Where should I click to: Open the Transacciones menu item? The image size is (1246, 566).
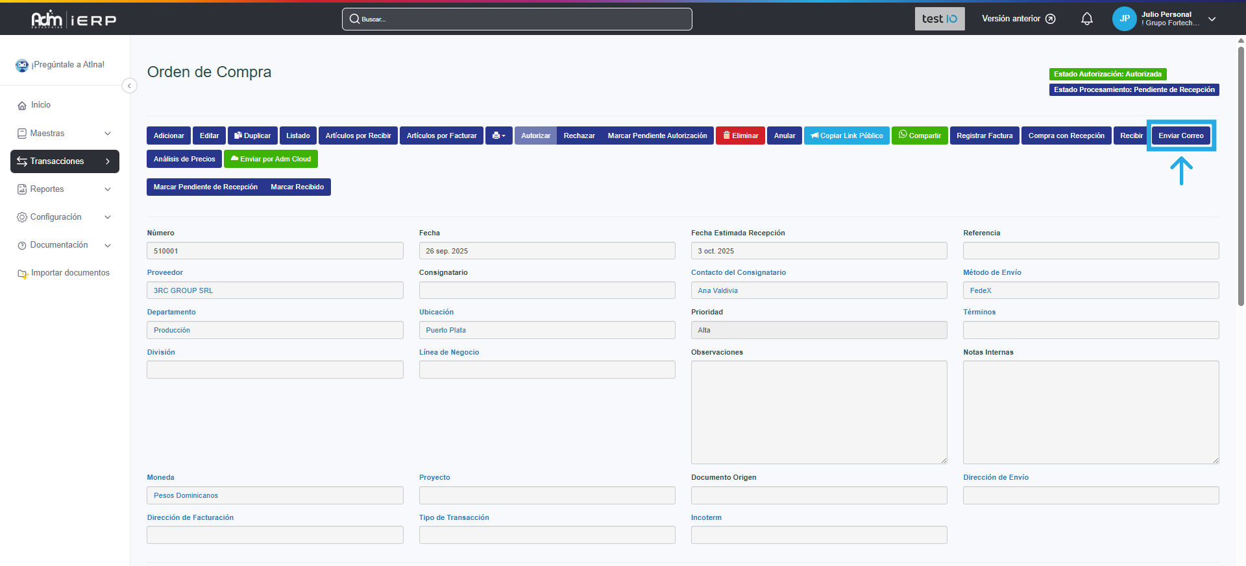tap(64, 161)
